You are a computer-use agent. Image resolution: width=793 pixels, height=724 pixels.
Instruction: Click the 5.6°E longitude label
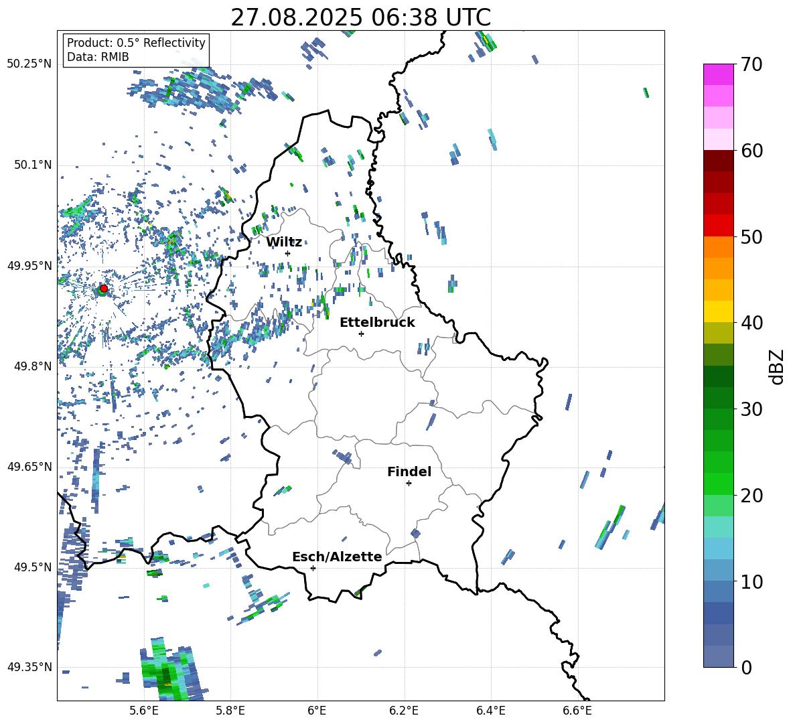pos(144,711)
